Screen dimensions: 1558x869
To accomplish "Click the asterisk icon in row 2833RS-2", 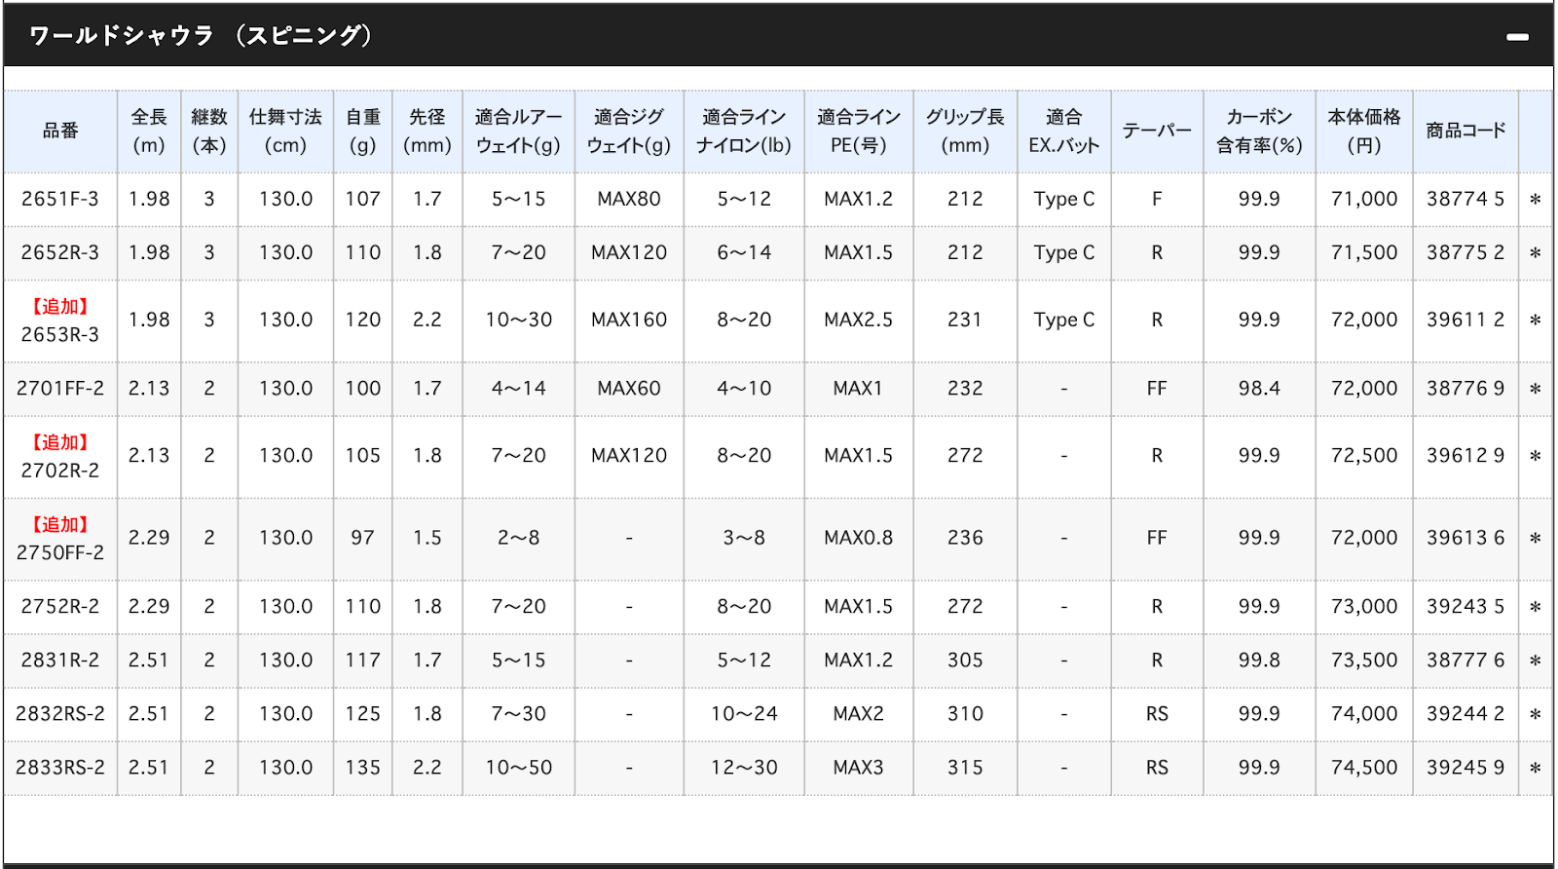I will coord(1536,768).
